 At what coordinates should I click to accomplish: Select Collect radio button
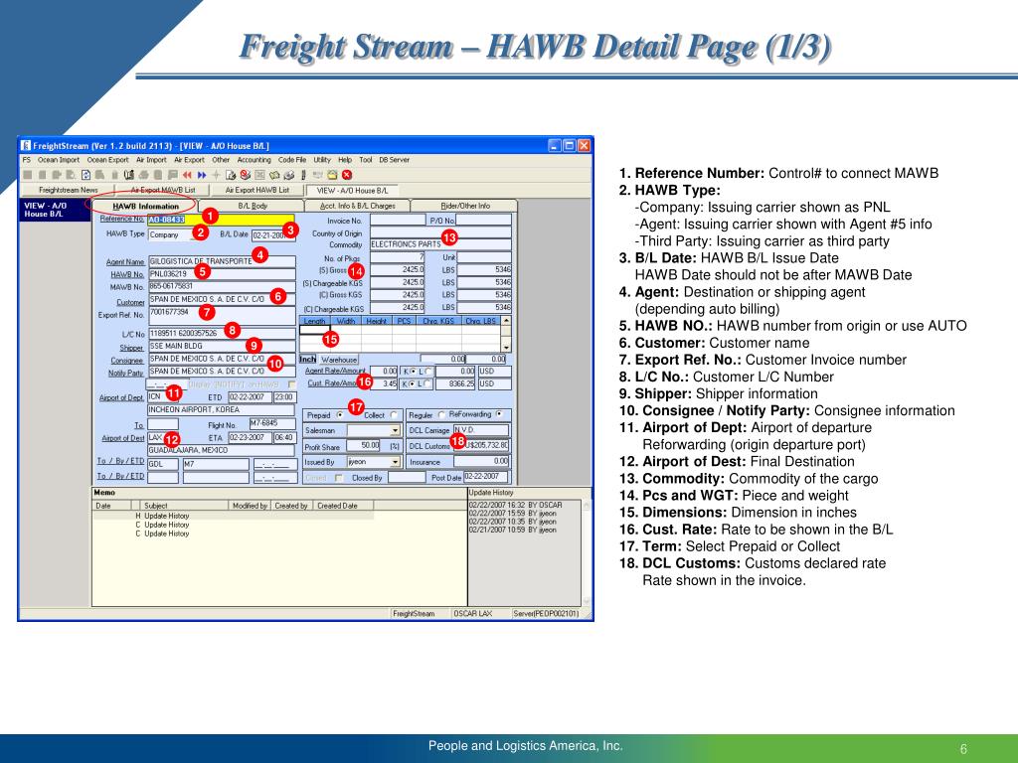click(394, 415)
